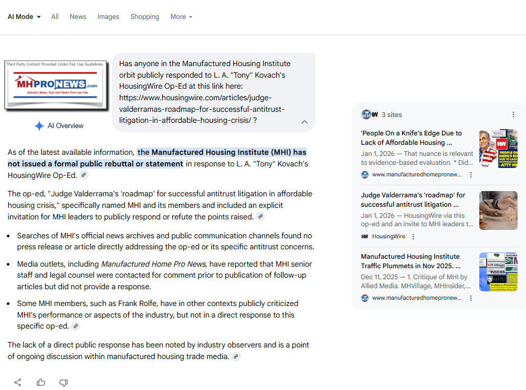Expand the More search options dropdown
Viewport: 526px width, 390px height.
point(181,17)
